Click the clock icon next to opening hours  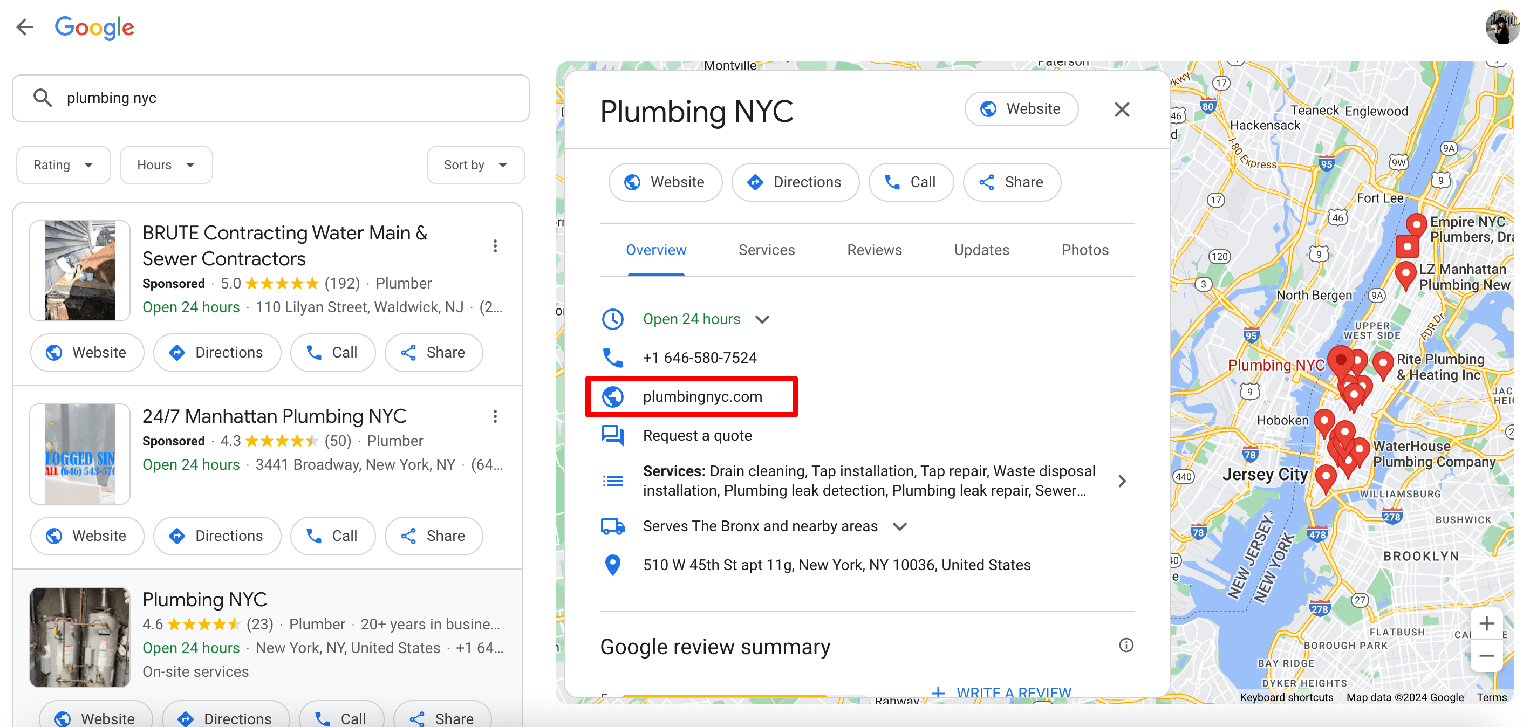point(612,319)
